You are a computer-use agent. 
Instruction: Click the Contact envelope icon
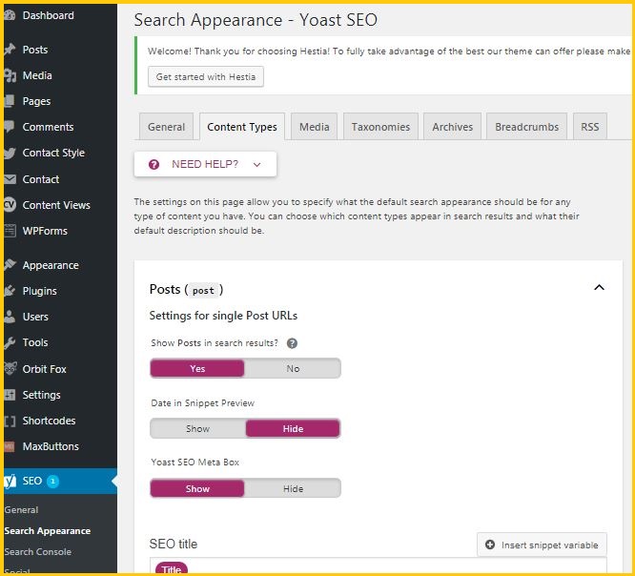point(10,179)
